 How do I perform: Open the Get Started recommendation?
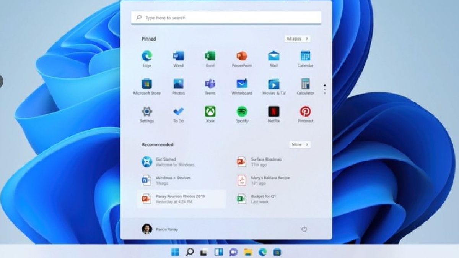[x=181, y=162]
